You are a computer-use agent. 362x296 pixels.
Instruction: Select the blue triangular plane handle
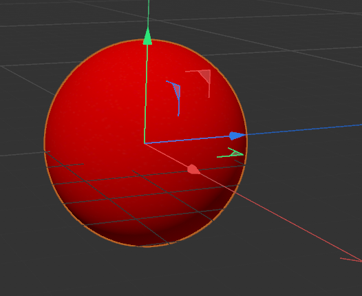(177, 91)
